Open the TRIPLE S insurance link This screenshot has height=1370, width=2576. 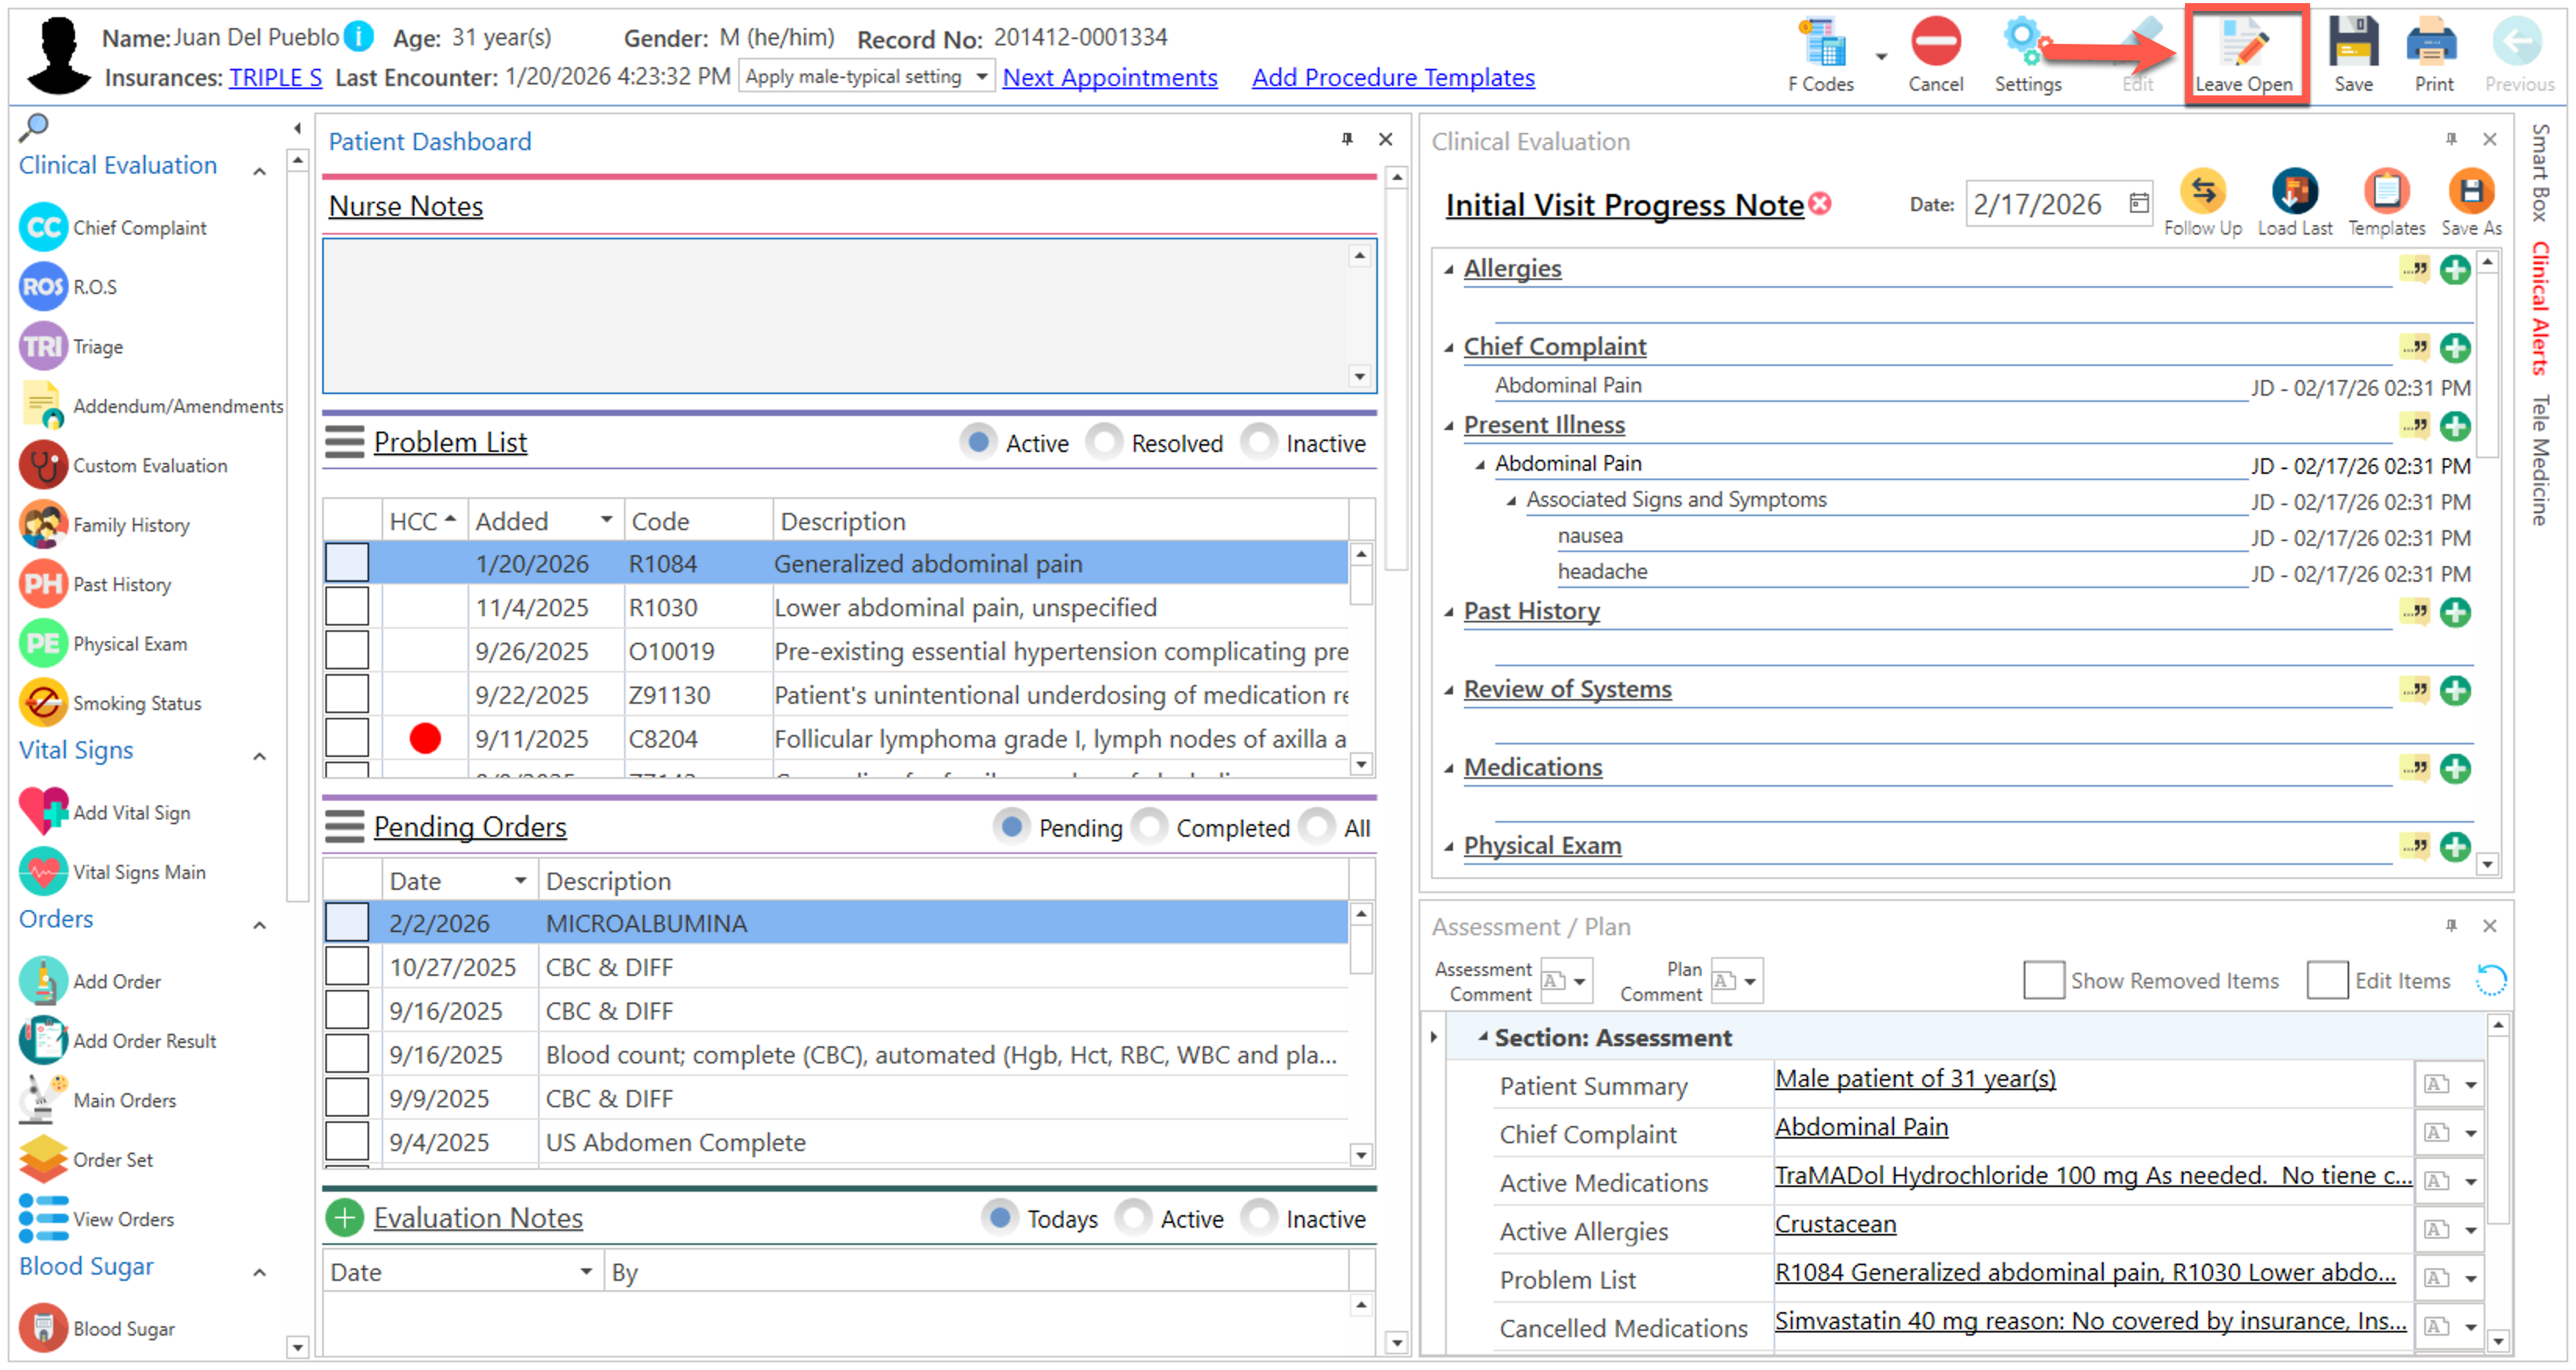coord(275,77)
